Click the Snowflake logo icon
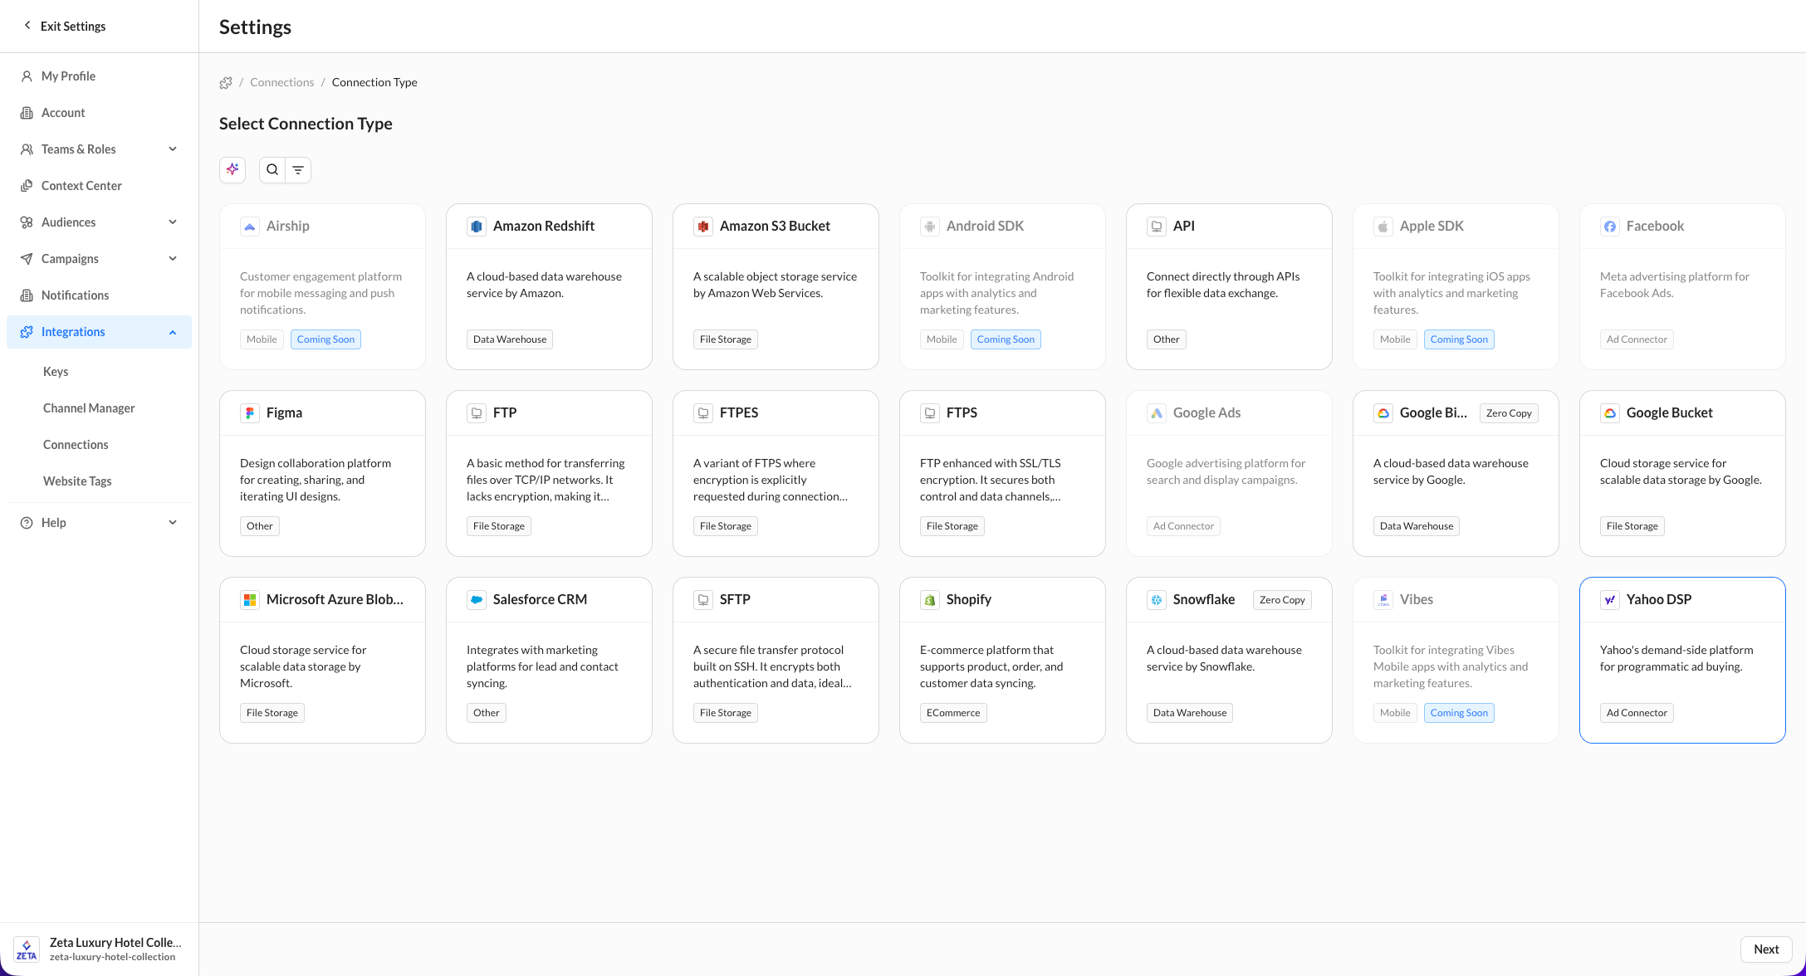The height and width of the screenshot is (976, 1806). tap(1157, 600)
